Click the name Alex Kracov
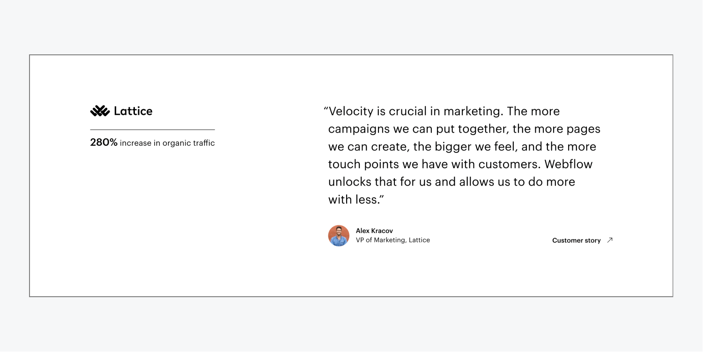 (374, 231)
